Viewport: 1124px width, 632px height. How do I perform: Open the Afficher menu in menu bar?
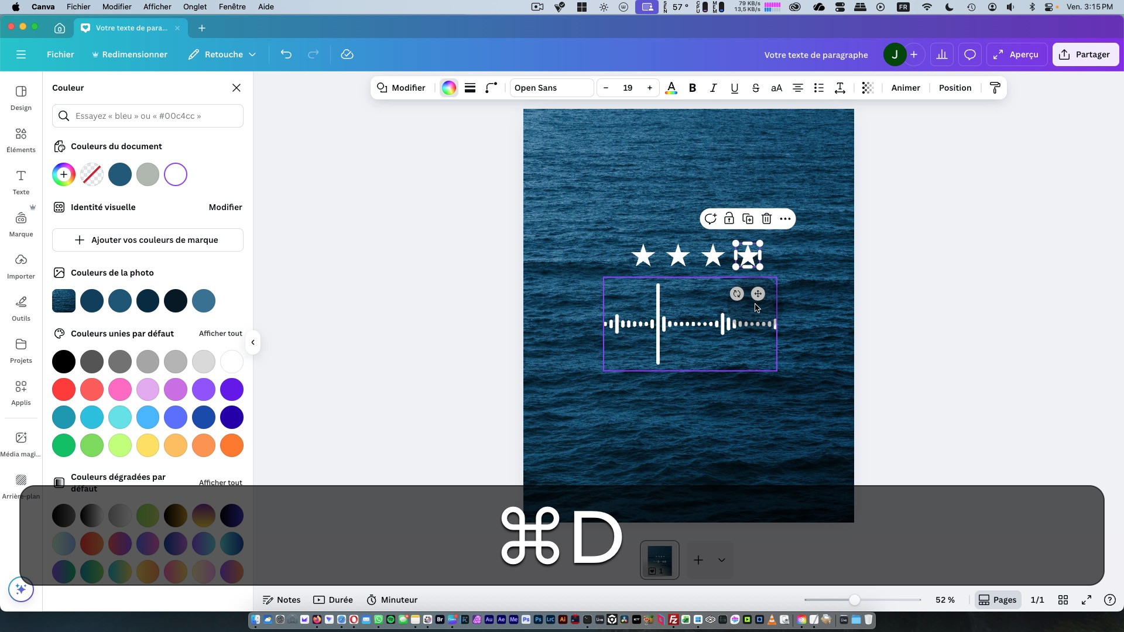tap(157, 7)
